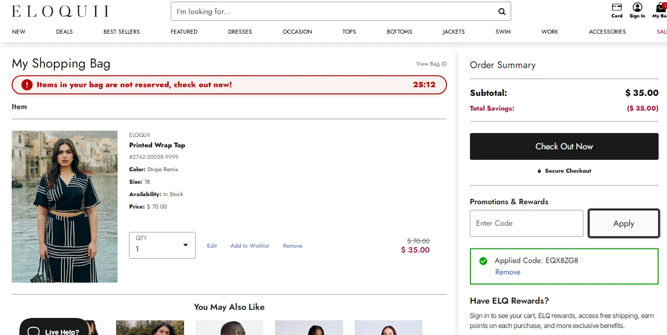Click the Size: 18 text
Image resolution: width=667 pixels, height=335 pixels.
140,182
